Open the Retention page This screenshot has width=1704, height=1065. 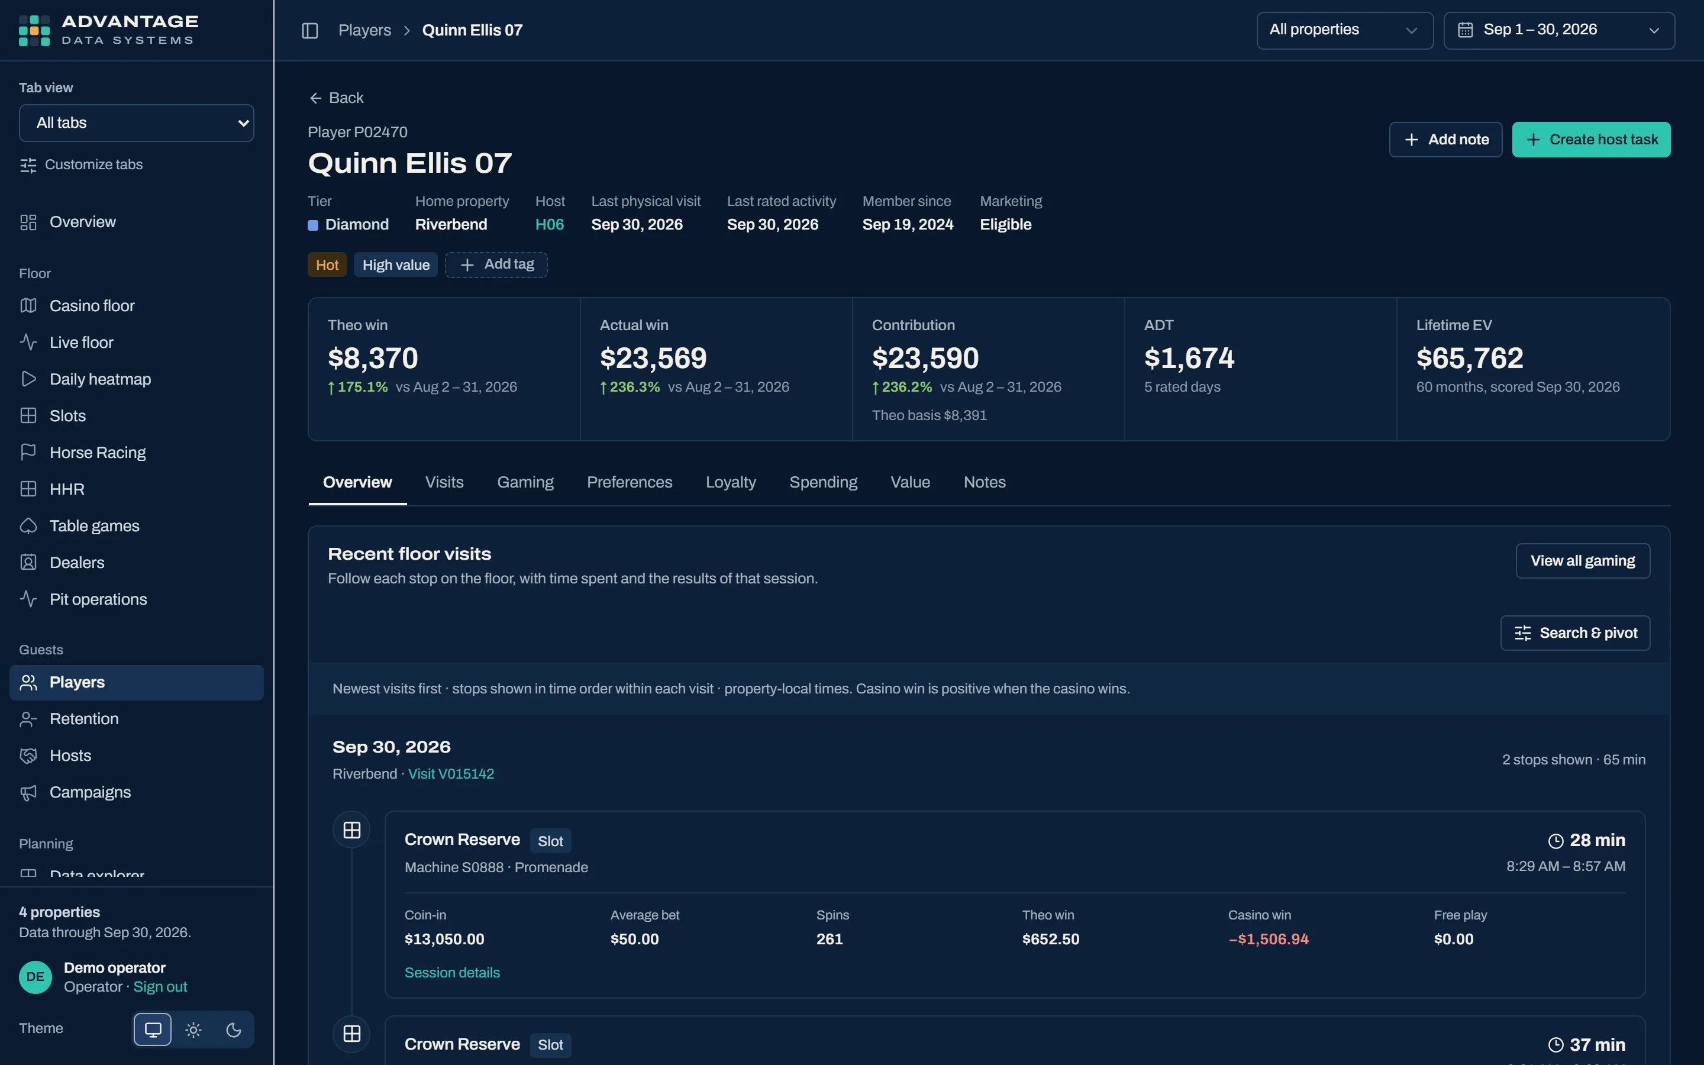tap(137, 718)
